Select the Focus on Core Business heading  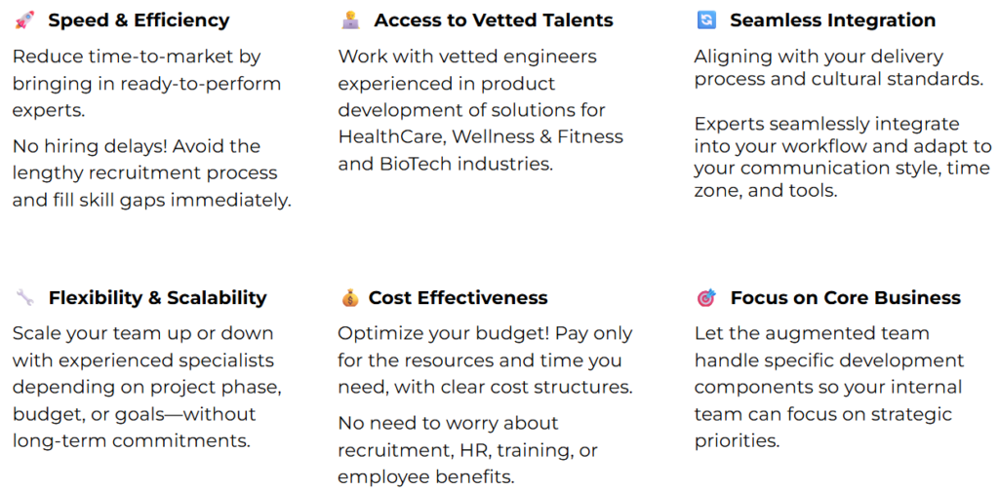[x=846, y=298]
